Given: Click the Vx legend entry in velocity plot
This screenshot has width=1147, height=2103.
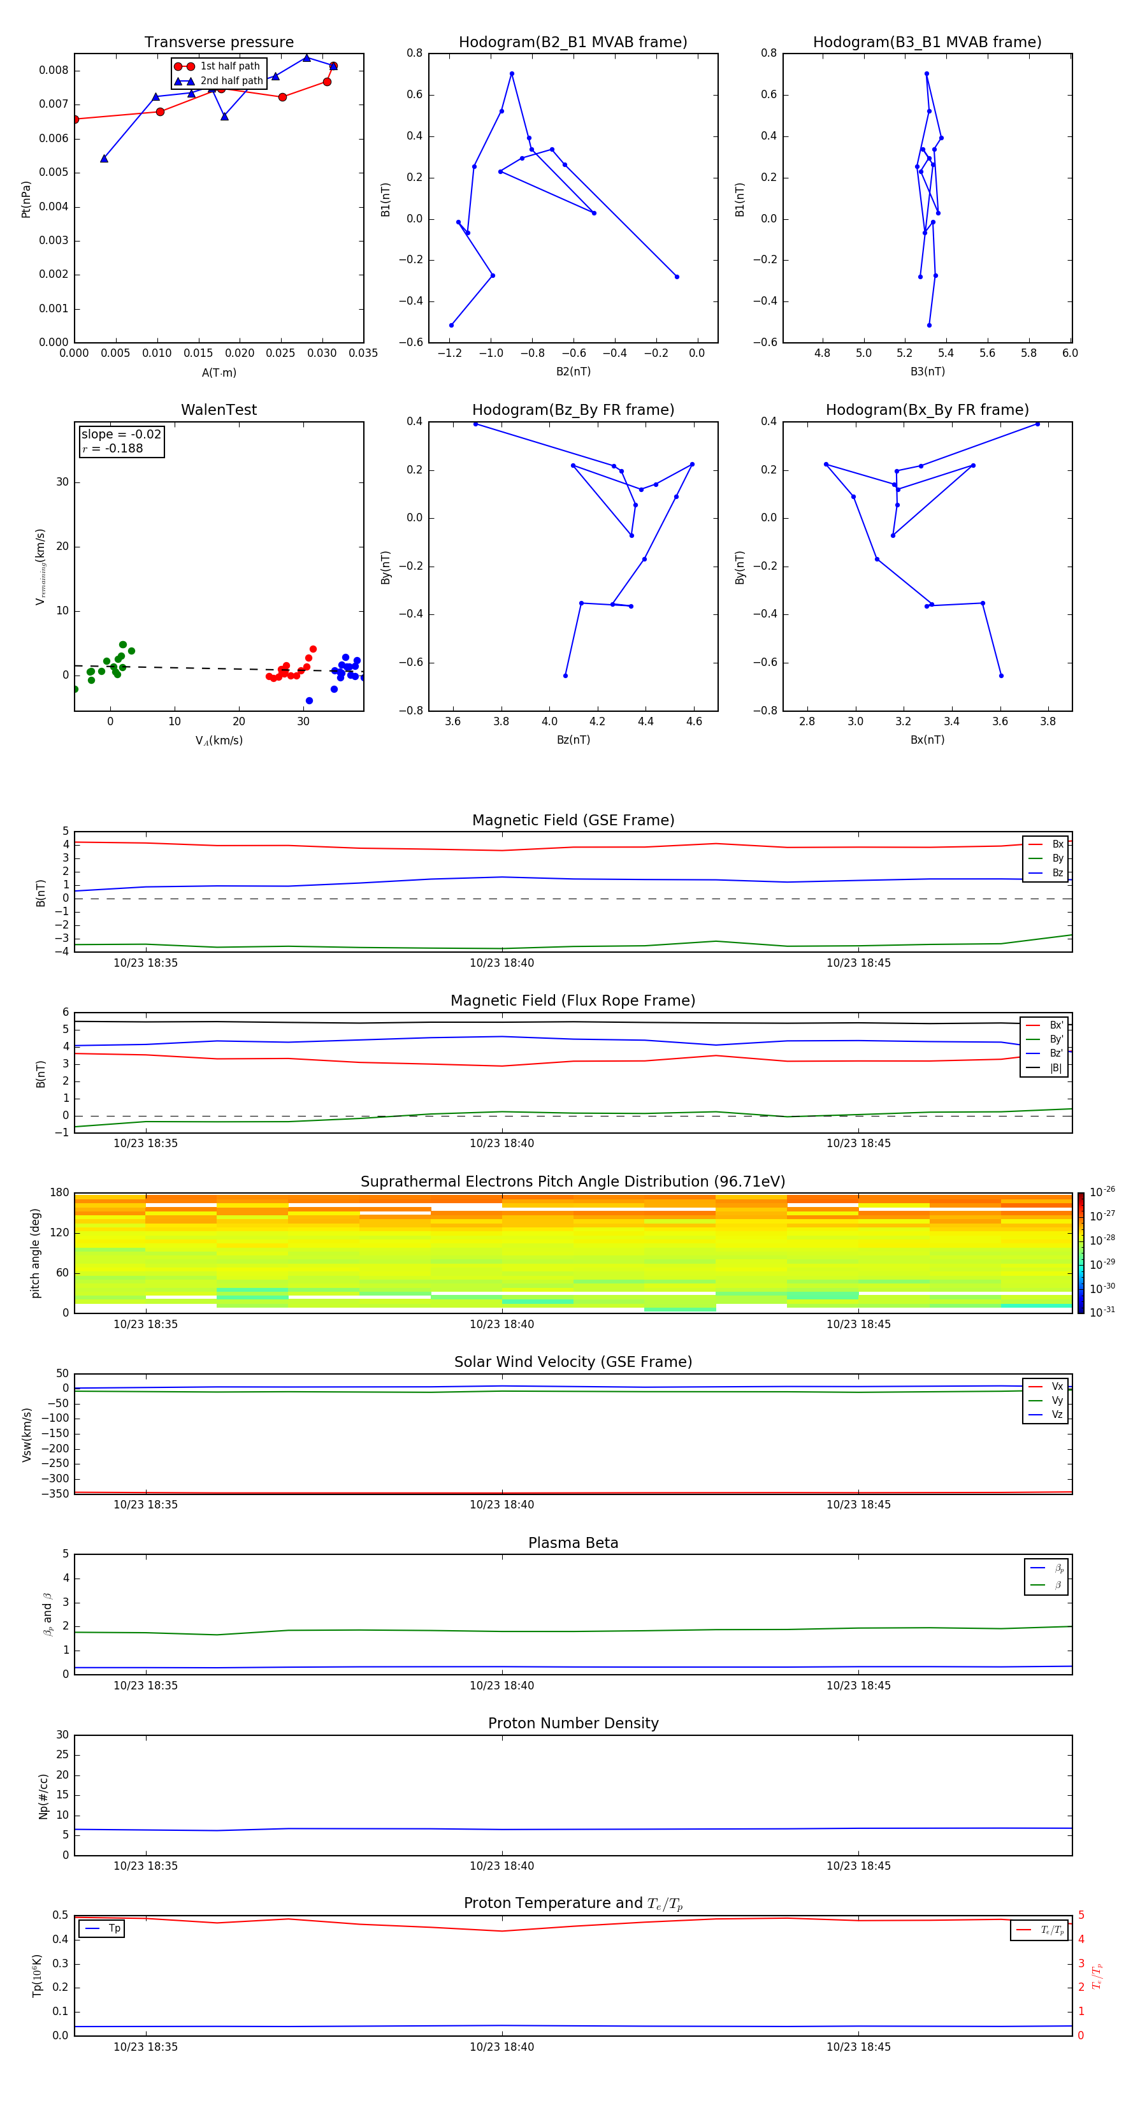Looking at the screenshot, I should [1046, 1386].
